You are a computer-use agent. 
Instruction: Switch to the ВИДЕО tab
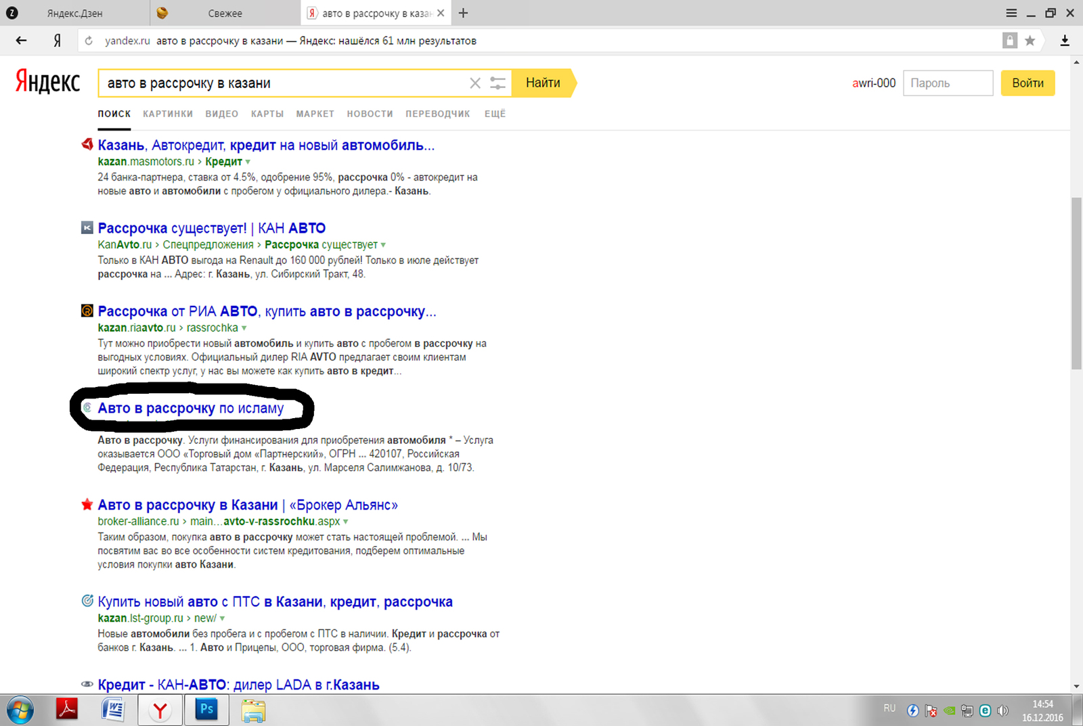(x=222, y=114)
